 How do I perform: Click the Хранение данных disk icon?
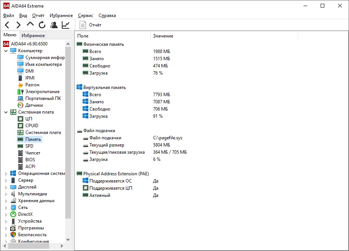[x=13, y=201]
